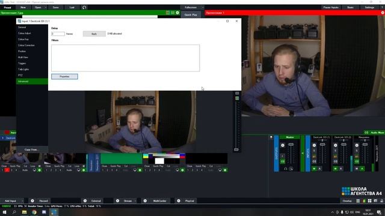Open the Advanced tab in input settings
The height and width of the screenshot is (216, 385).
tap(32, 82)
